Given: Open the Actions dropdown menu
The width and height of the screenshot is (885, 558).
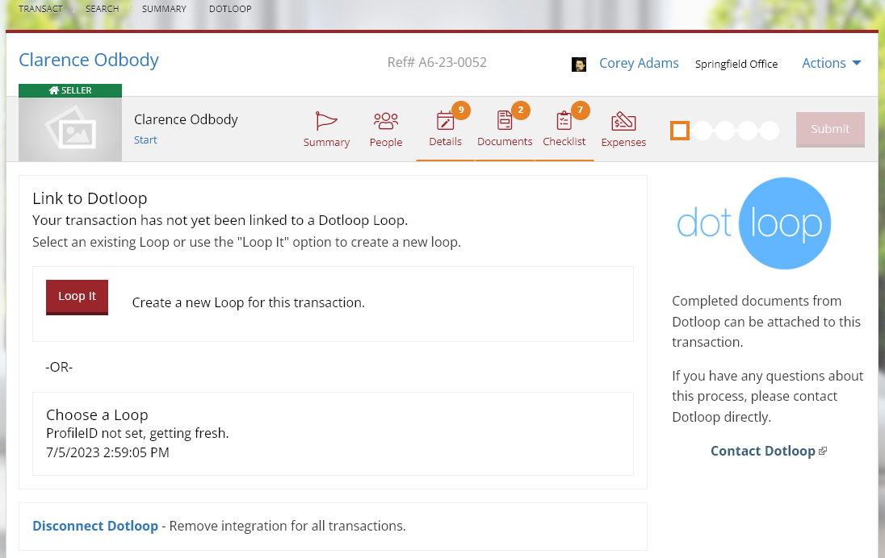Looking at the screenshot, I should pyautogui.click(x=831, y=62).
